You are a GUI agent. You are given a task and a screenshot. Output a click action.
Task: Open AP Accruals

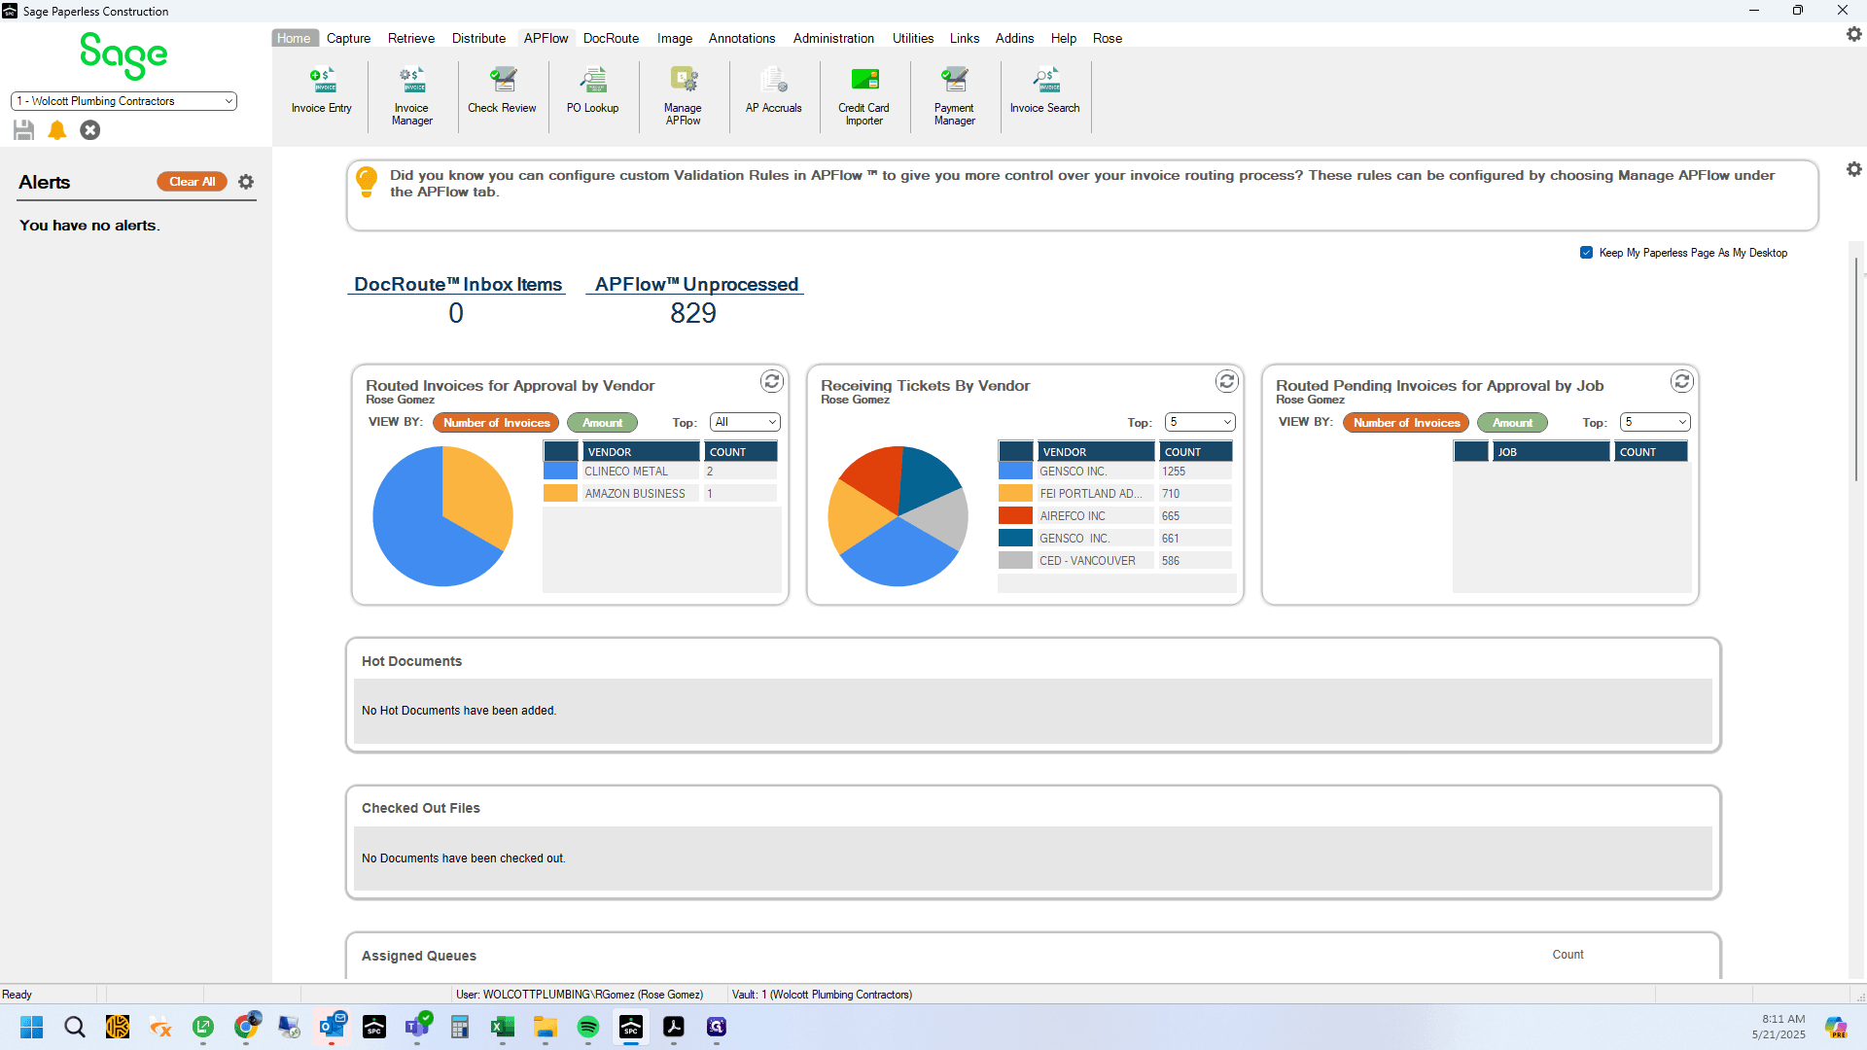tap(774, 90)
